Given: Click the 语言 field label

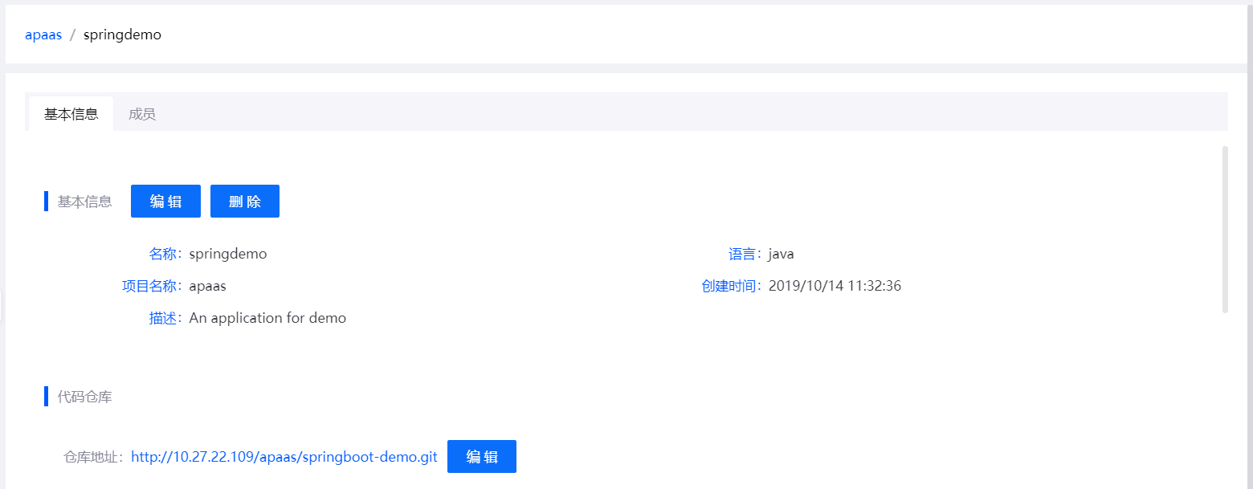Looking at the screenshot, I should point(743,254).
